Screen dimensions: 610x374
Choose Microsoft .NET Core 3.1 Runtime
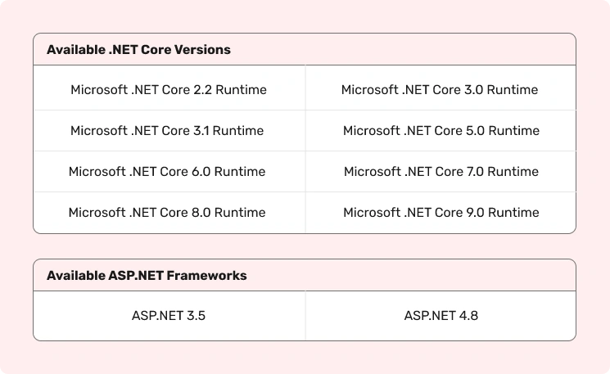[167, 131]
